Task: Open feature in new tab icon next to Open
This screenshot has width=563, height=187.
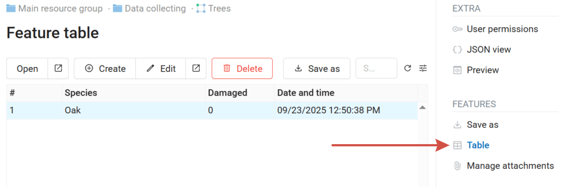Action: click(58, 69)
